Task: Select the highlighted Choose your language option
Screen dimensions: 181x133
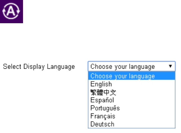Action: point(132,76)
